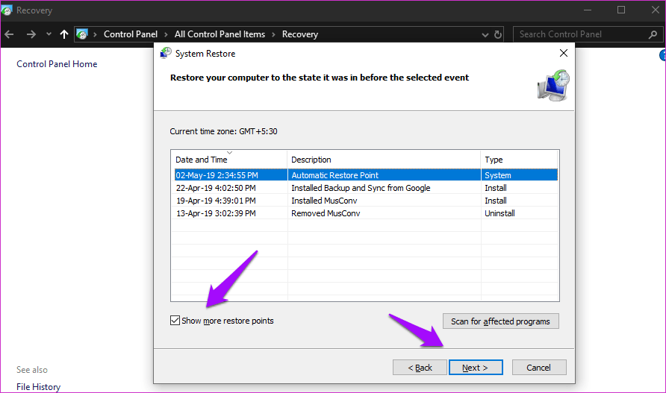Click the Back button in wizard

click(x=420, y=368)
